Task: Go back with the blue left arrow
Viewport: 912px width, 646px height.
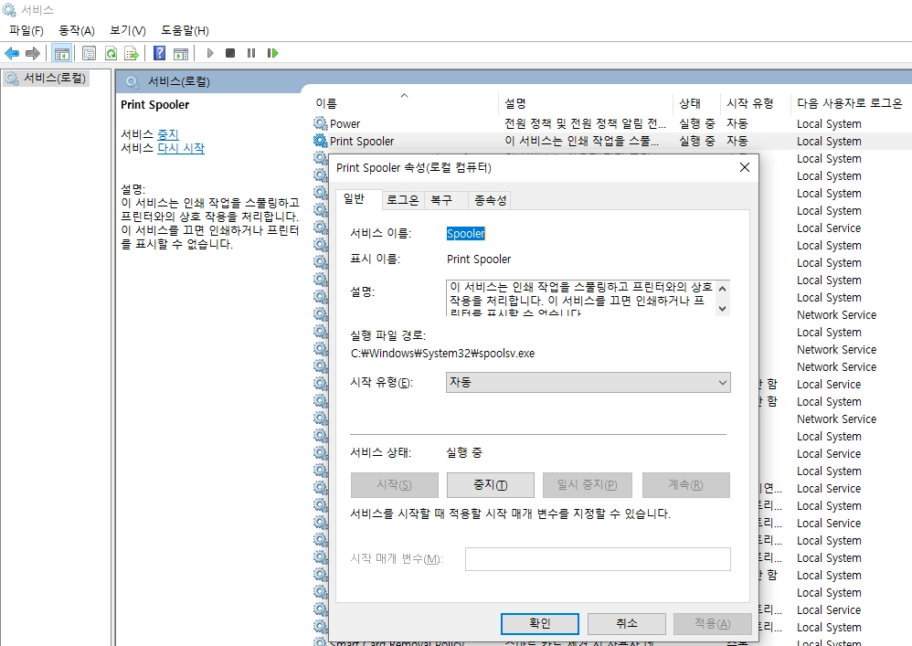Action: 12,54
